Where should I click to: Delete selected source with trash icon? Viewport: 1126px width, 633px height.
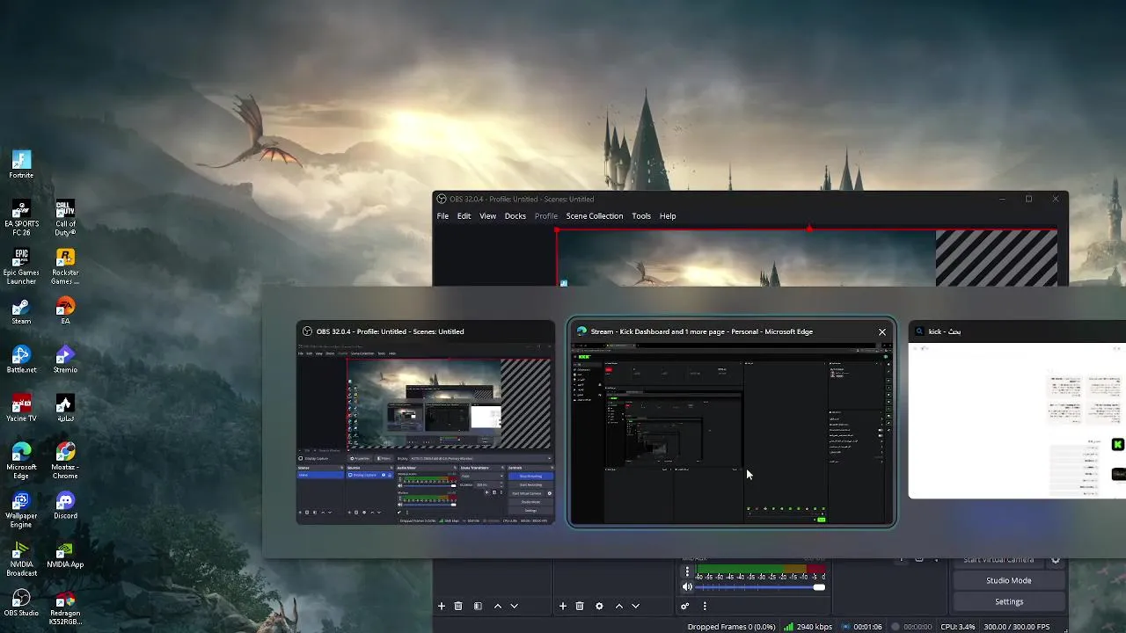[580, 606]
